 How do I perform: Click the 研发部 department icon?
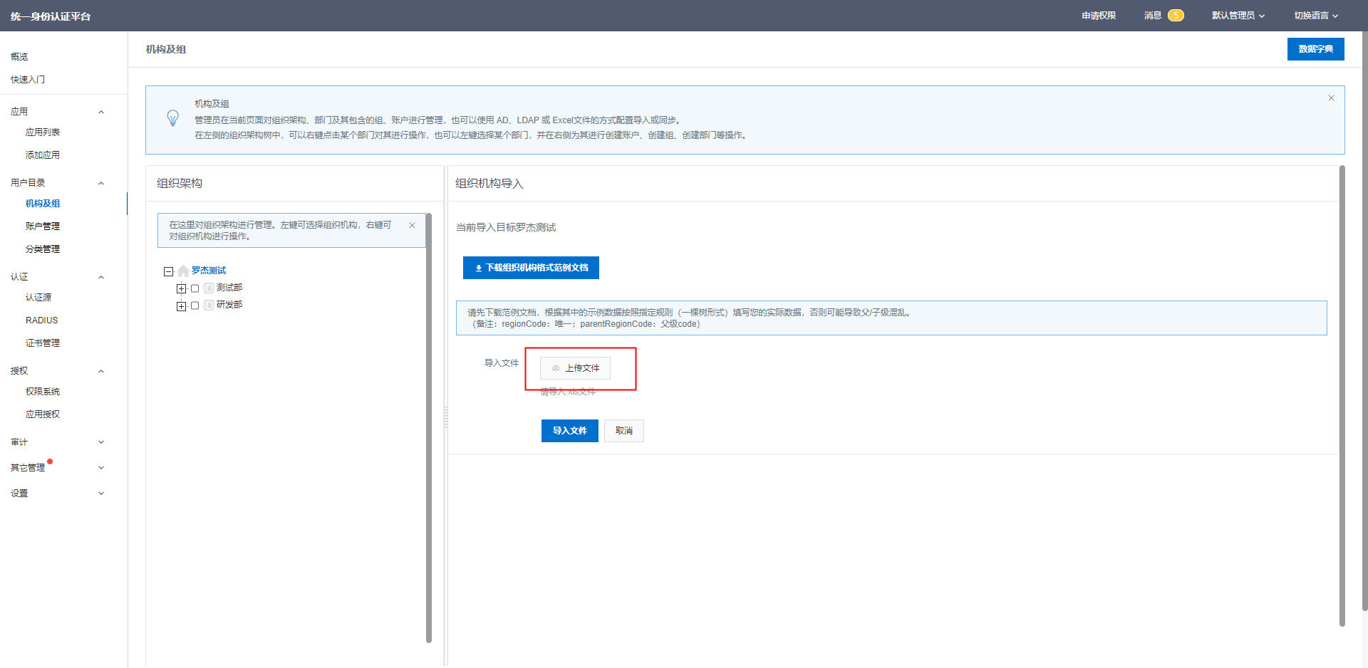coord(208,306)
